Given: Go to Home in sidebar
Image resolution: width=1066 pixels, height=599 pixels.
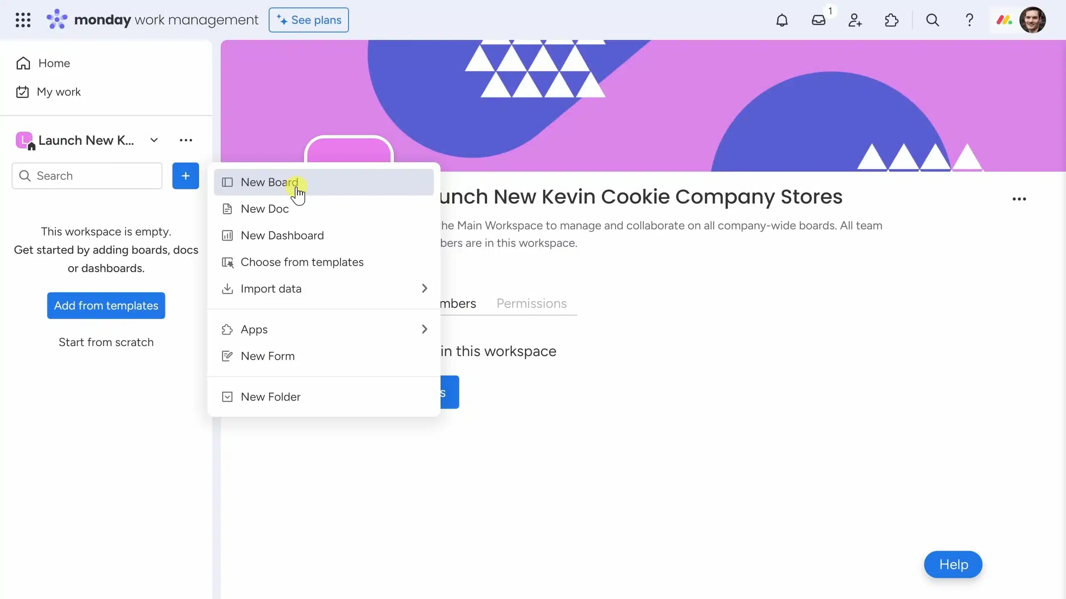Looking at the screenshot, I should tap(43, 63).
